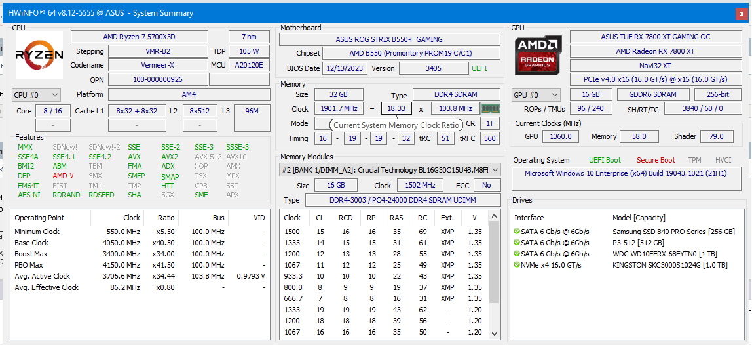
Task: Click the 1901.7 MHz memory clock field
Action: coord(339,109)
